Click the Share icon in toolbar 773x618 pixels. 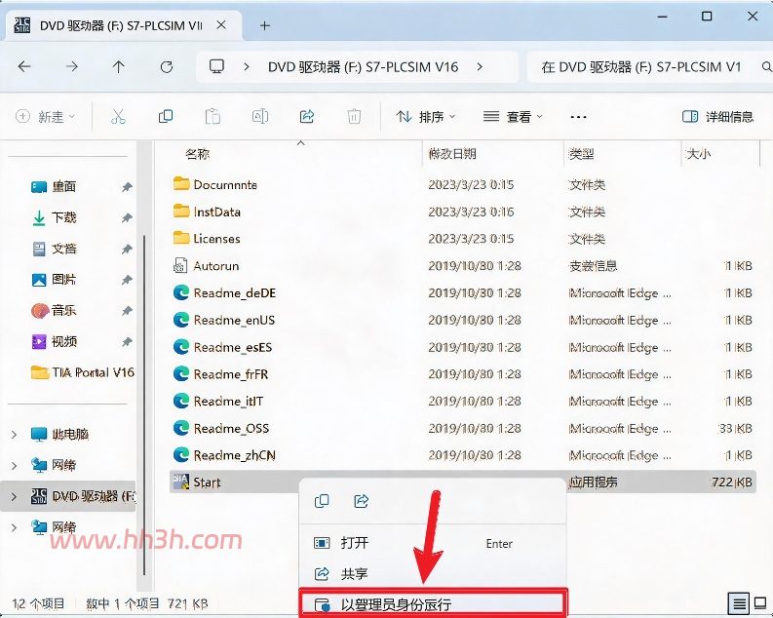(x=307, y=117)
